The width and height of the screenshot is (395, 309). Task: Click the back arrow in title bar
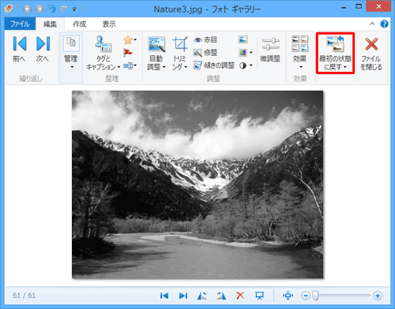[28, 9]
